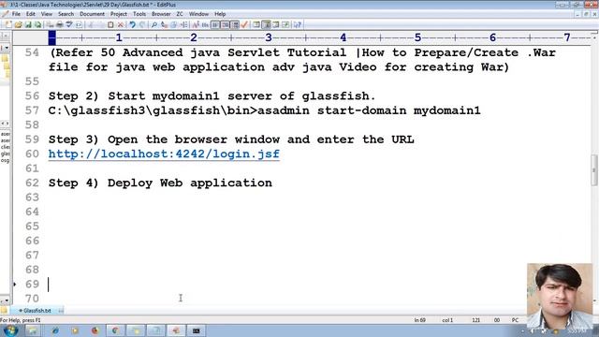
Task: Click the Go to line icon
Action: click(x=183, y=25)
